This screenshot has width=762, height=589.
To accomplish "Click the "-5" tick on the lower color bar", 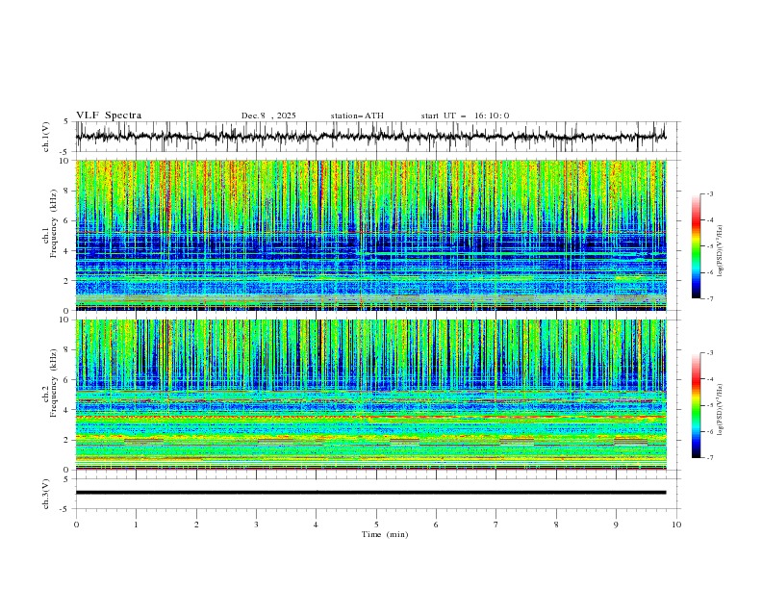I will [x=709, y=405].
